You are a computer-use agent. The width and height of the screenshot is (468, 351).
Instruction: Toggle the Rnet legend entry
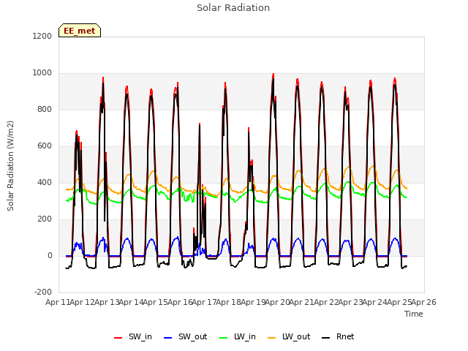[338, 336]
